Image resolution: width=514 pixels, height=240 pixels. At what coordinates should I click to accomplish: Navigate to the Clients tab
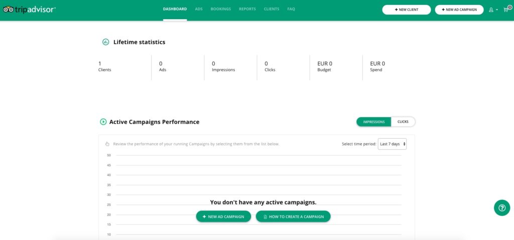coord(272,9)
